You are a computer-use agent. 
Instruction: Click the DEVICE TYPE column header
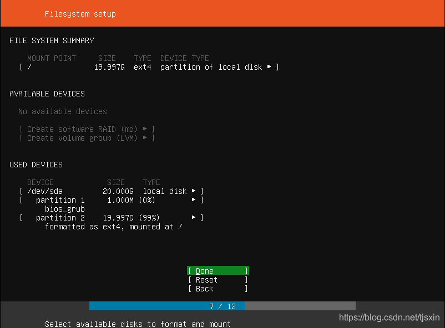[x=184, y=58]
